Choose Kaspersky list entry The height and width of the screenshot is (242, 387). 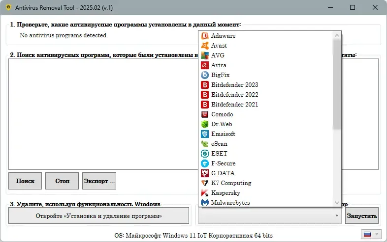pyautogui.click(x=265, y=193)
